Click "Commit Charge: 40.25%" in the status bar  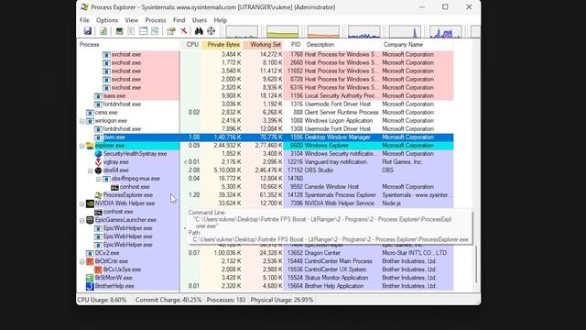coord(168,300)
